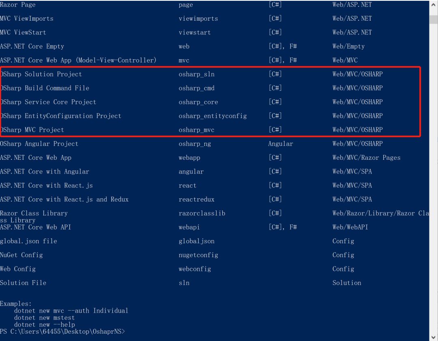Click the "osharp_sln" short name
This screenshot has height=341, width=438.
pos(196,74)
